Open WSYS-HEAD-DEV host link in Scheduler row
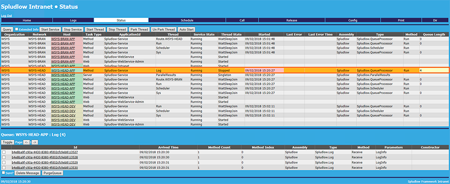The image size is (450, 184). [63, 111]
